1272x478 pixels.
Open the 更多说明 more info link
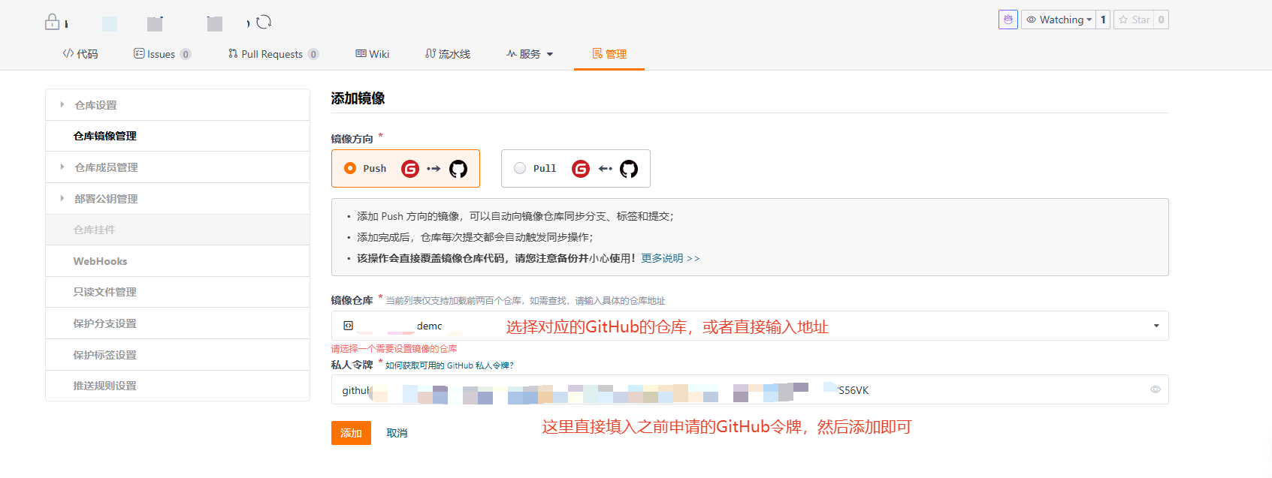tap(669, 258)
